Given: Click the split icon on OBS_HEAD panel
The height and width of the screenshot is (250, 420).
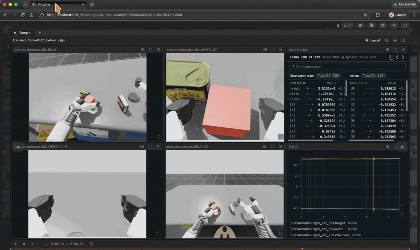Looking at the screenshot, I should click(x=143, y=50).
